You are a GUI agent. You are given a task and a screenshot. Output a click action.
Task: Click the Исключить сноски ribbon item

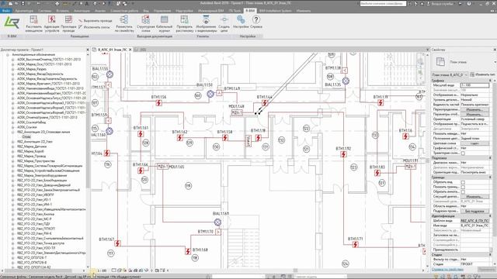coord(94,27)
